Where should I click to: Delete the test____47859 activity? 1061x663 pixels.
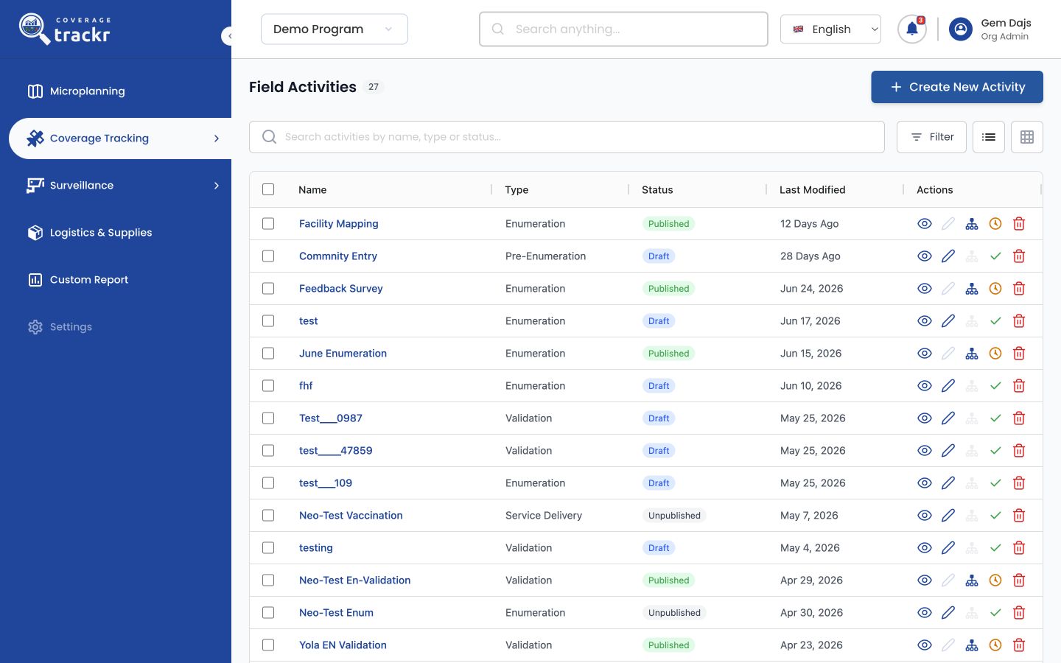tap(1019, 451)
